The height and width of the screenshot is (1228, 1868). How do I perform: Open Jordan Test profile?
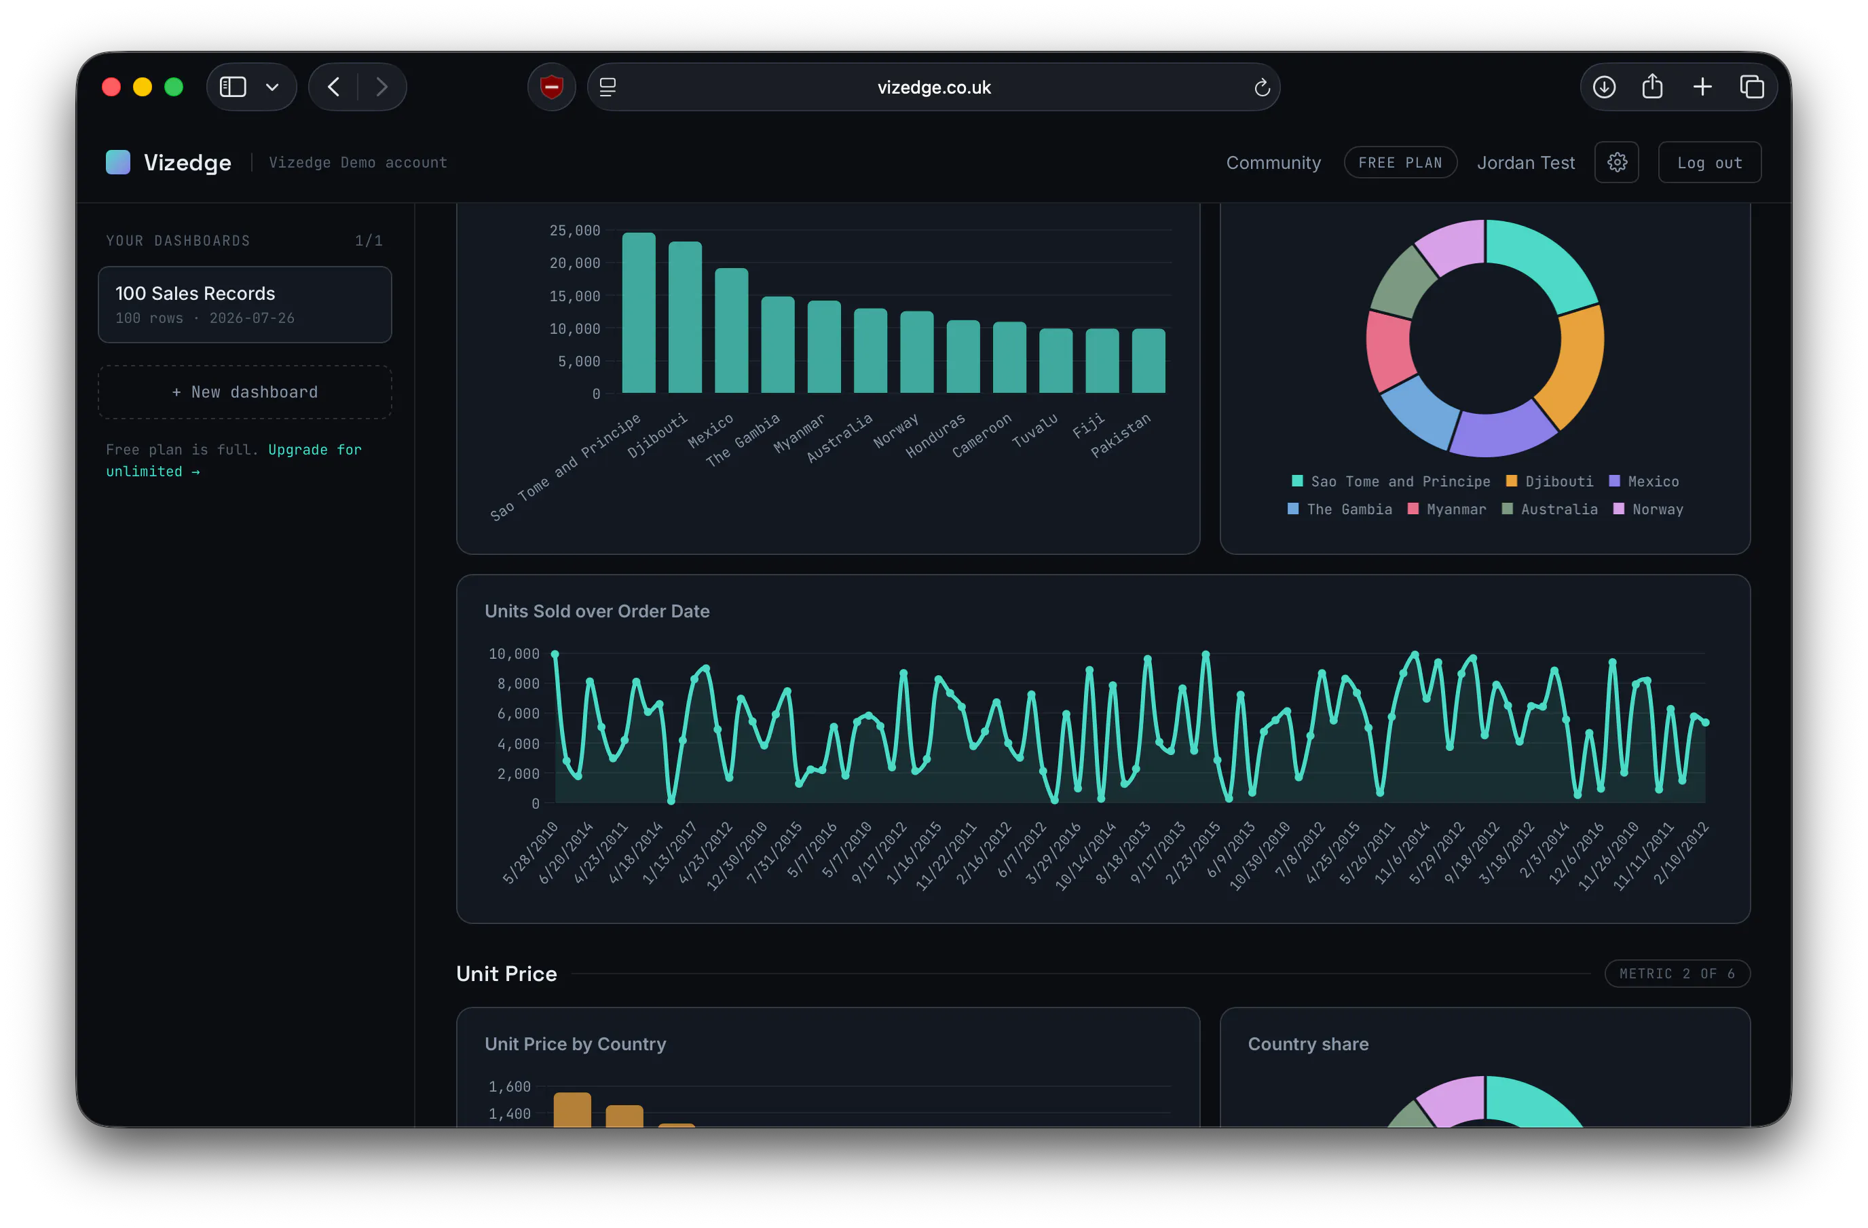(1525, 162)
